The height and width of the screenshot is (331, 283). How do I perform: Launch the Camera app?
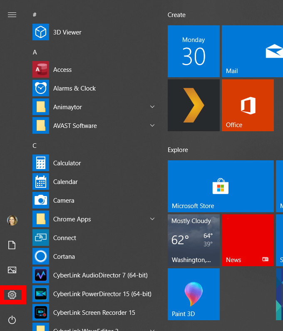[x=64, y=201]
